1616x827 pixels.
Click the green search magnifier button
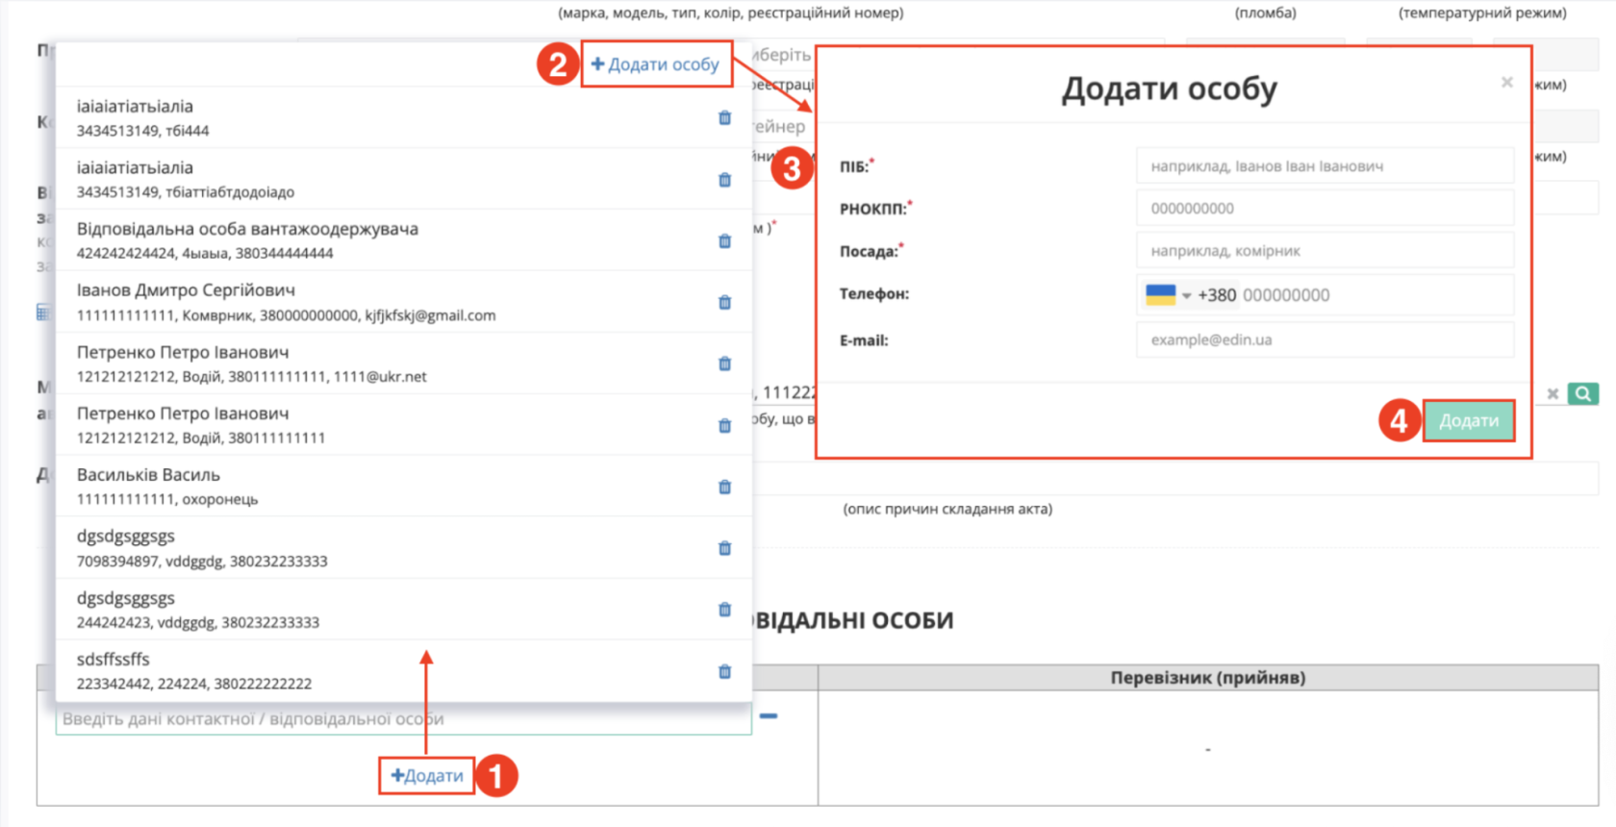[1582, 393]
